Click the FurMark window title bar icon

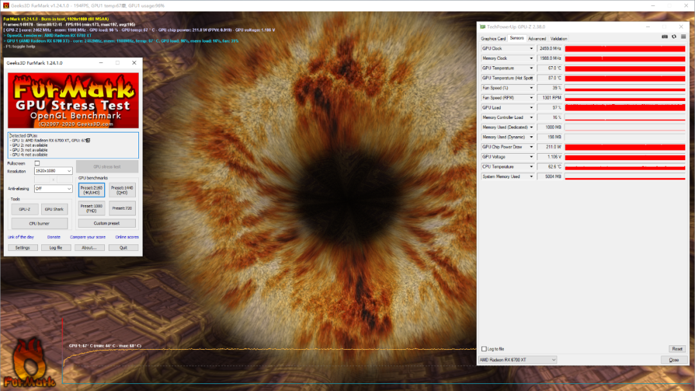coord(6,5)
